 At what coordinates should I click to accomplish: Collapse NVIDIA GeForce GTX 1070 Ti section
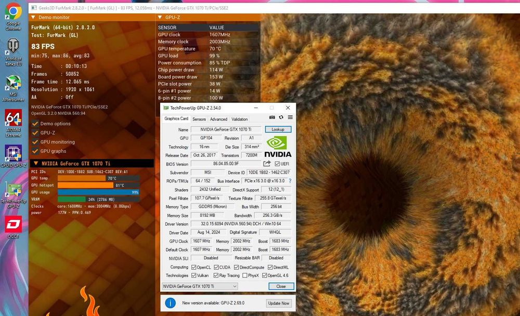coord(36,164)
